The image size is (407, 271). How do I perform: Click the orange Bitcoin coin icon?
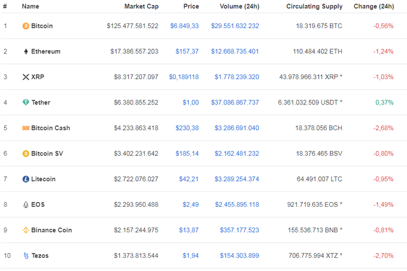click(26, 26)
